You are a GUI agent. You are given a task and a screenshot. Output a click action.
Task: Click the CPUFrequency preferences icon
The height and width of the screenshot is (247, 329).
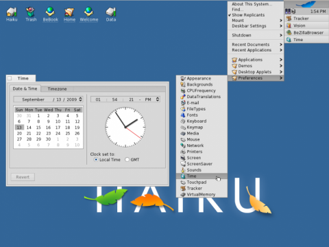point(183,91)
